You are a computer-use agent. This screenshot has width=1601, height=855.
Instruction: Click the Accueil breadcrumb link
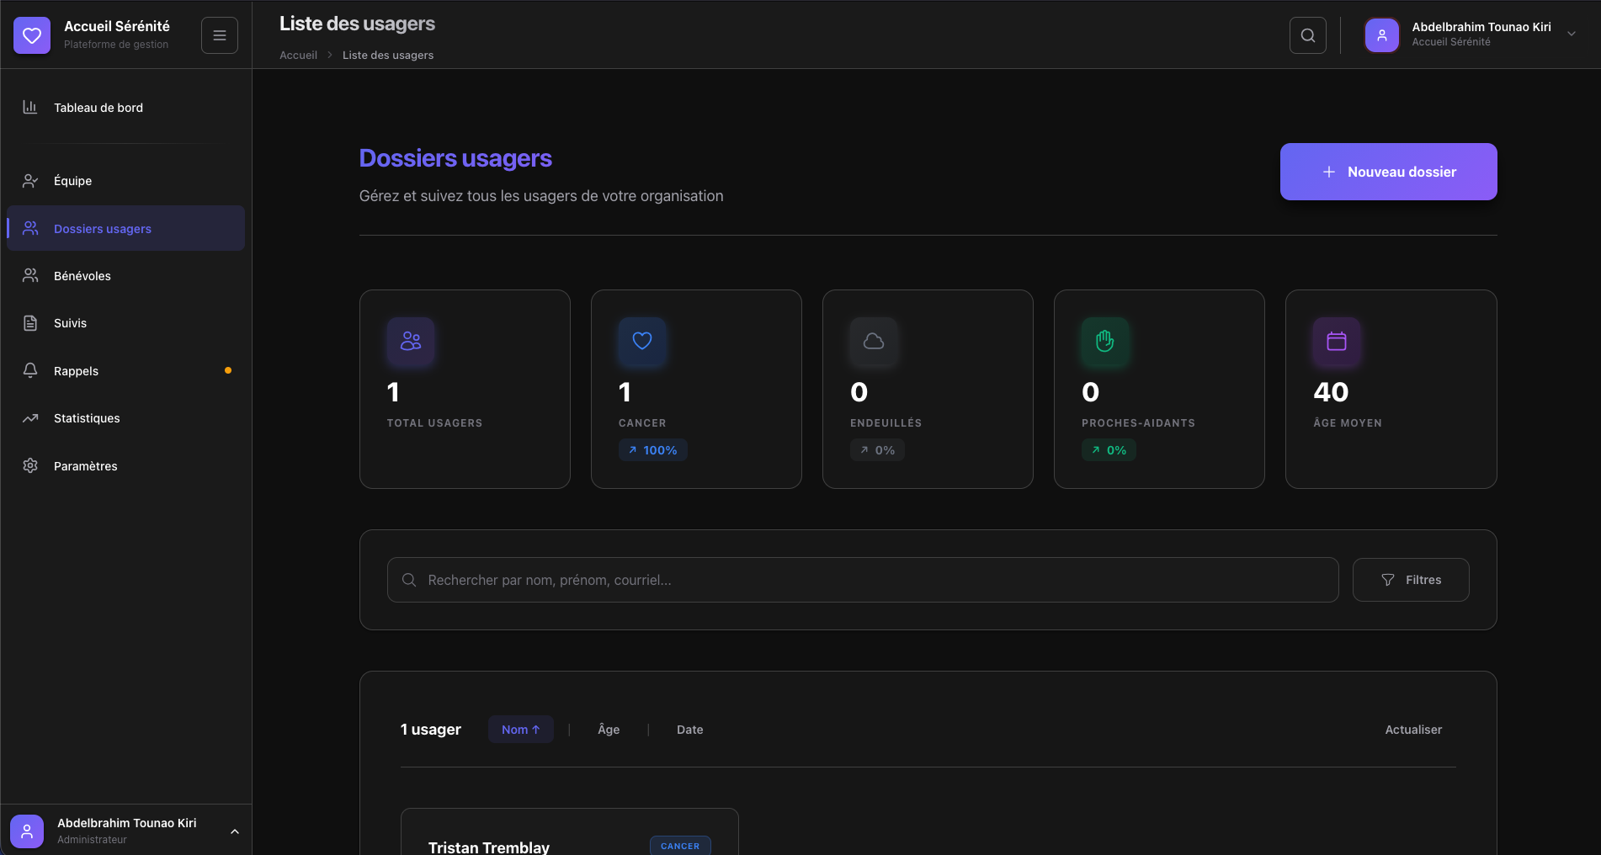pos(298,56)
